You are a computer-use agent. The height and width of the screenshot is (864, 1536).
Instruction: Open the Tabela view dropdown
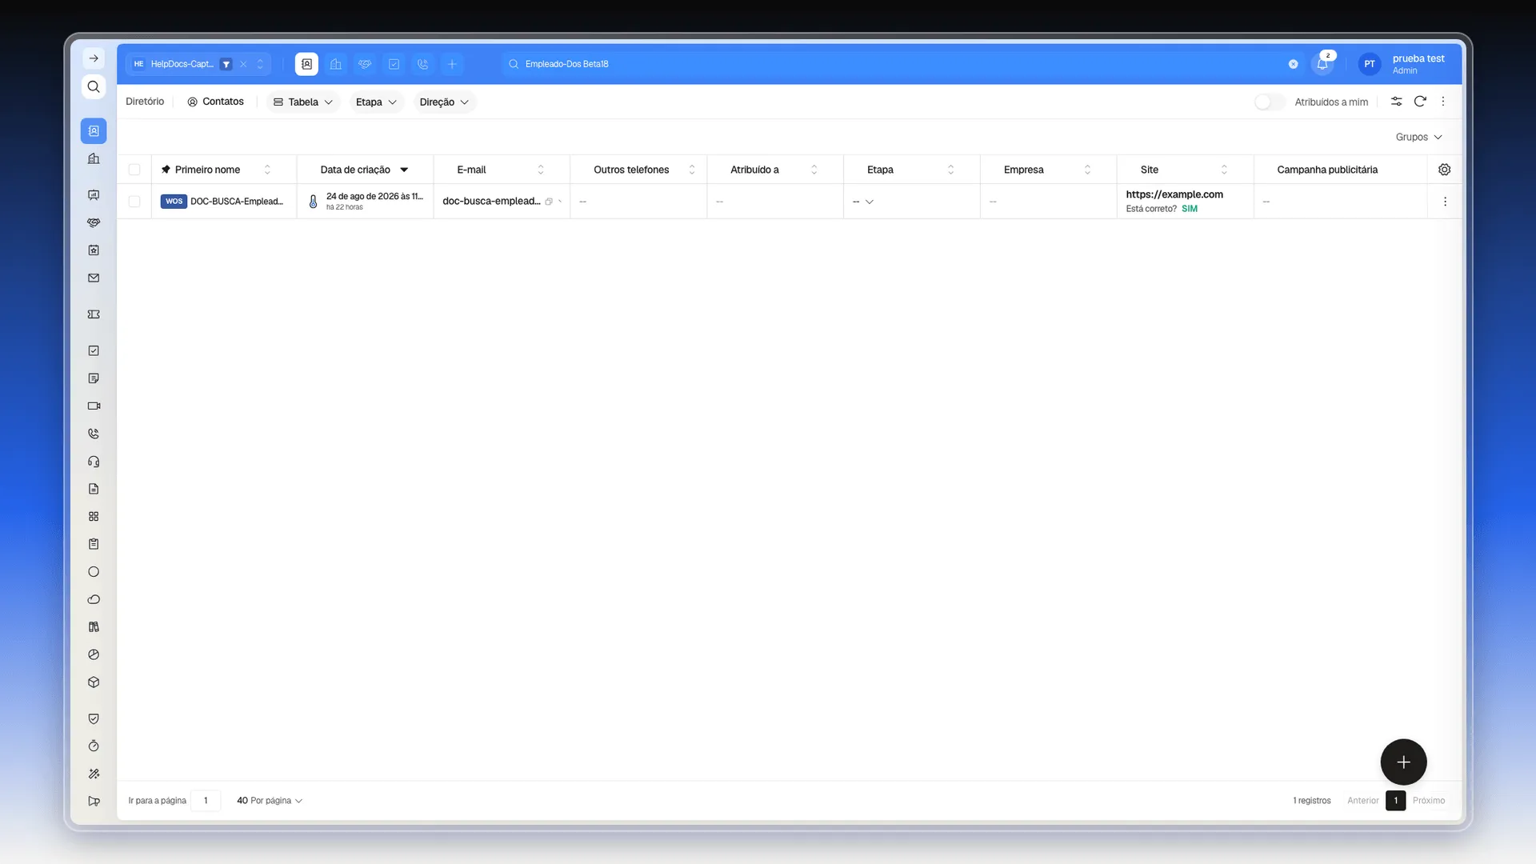click(x=303, y=102)
